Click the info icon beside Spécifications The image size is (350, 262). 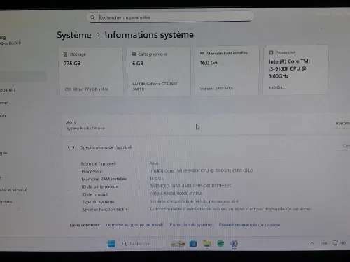tap(71, 147)
